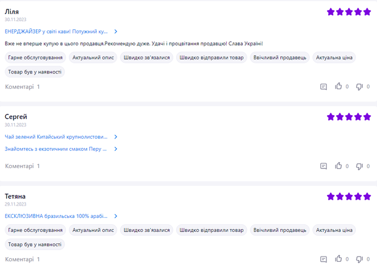The height and width of the screenshot is (273, 377).
Task: Expand Чай зелений Китайський product chevron
Action: click(x=116, y=137)
